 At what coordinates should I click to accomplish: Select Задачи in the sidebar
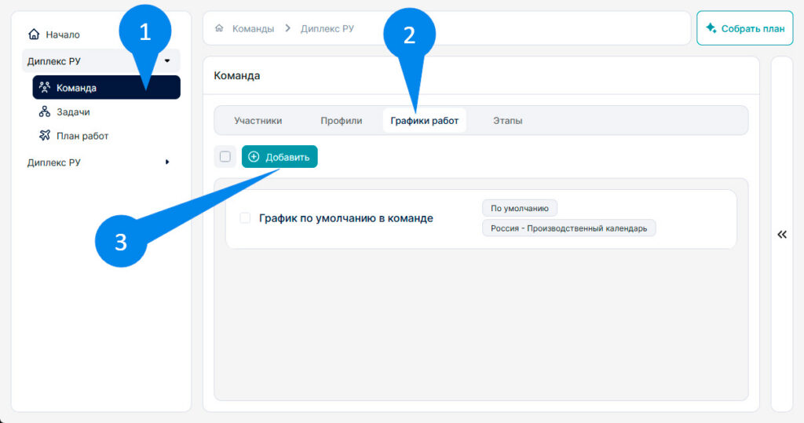pyautogui.click(x=73, y=111)
